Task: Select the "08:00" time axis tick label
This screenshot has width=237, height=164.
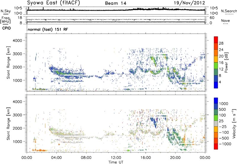Action: pos(86,158)
